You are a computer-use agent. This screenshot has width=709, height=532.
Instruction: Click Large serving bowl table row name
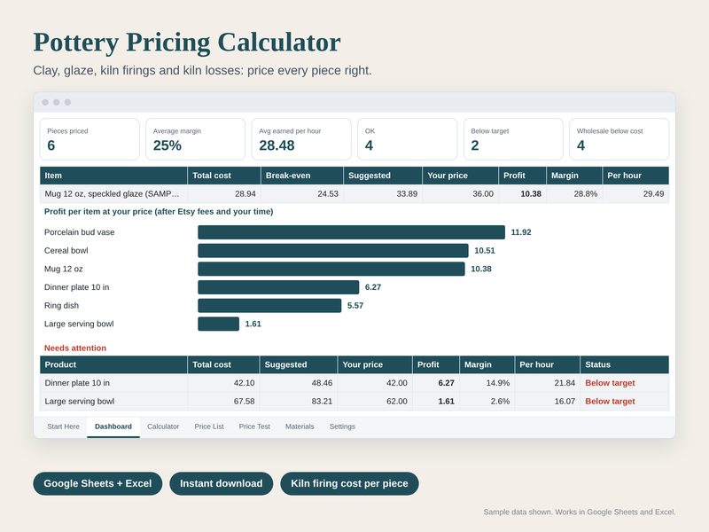coord(80,402)
